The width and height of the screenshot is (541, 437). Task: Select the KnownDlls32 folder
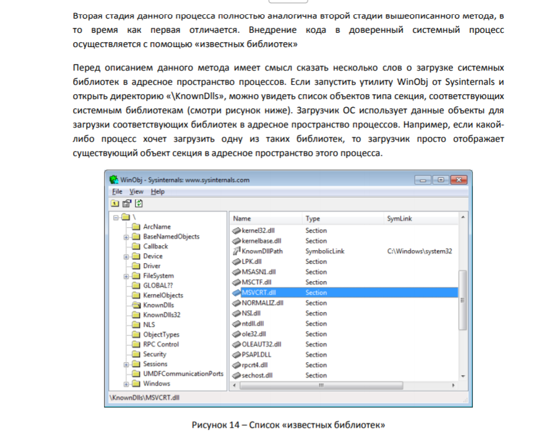pyautogui.click(x=162, y=315)
